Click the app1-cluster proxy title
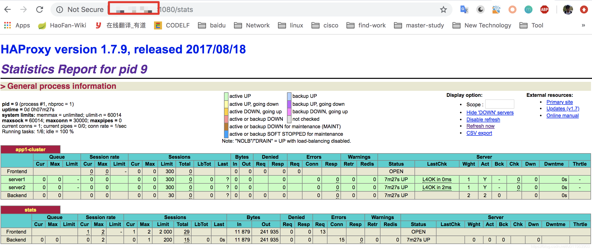Screen dimensions: 592x251 pos(30,149)
